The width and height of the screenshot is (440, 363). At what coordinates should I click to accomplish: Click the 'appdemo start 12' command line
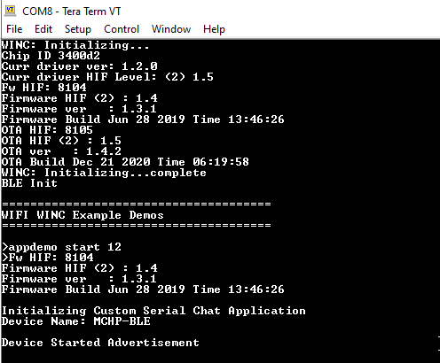click(x=61, y=247)
